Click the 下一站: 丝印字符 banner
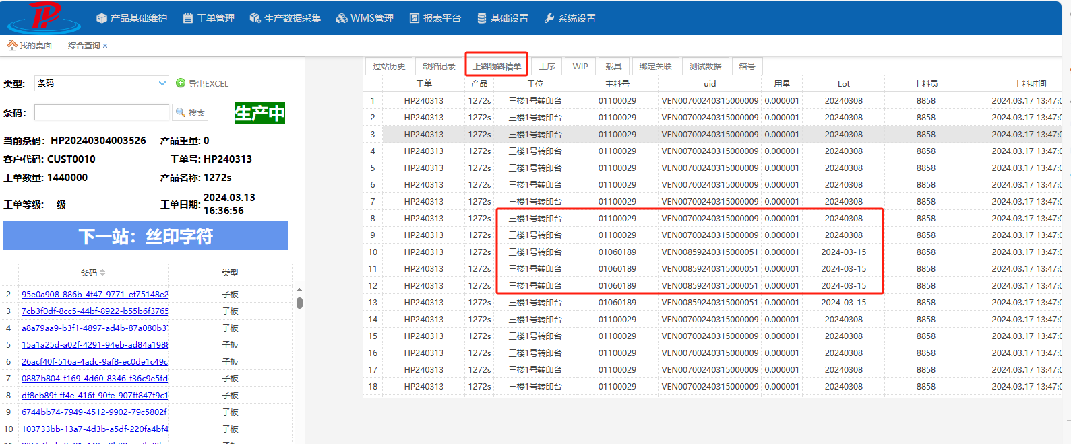This screenshot has height=444, width=1071. (x=146, y=236)
